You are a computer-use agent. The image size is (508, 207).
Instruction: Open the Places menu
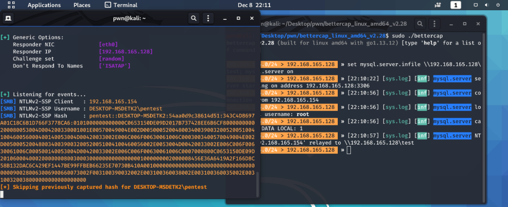pyautogui.click(x=82, y=5)
